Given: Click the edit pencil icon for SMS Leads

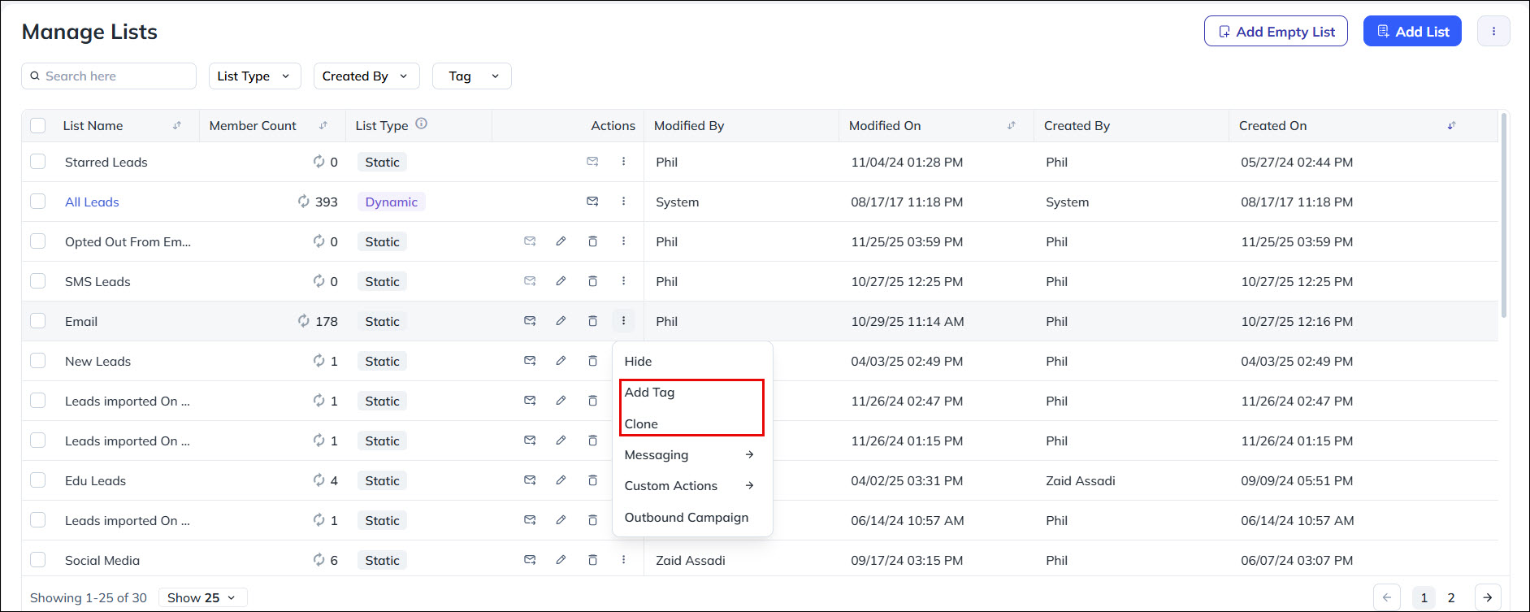Looking at the screenshot, I should click(x=561, y=281).
